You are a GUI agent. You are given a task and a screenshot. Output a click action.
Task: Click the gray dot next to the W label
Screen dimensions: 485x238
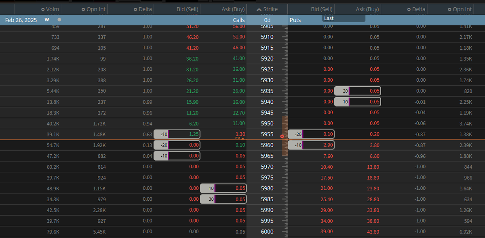point(59,19)
